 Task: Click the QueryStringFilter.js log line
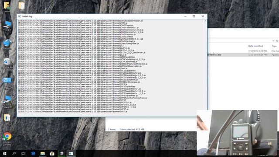[78, 44]
